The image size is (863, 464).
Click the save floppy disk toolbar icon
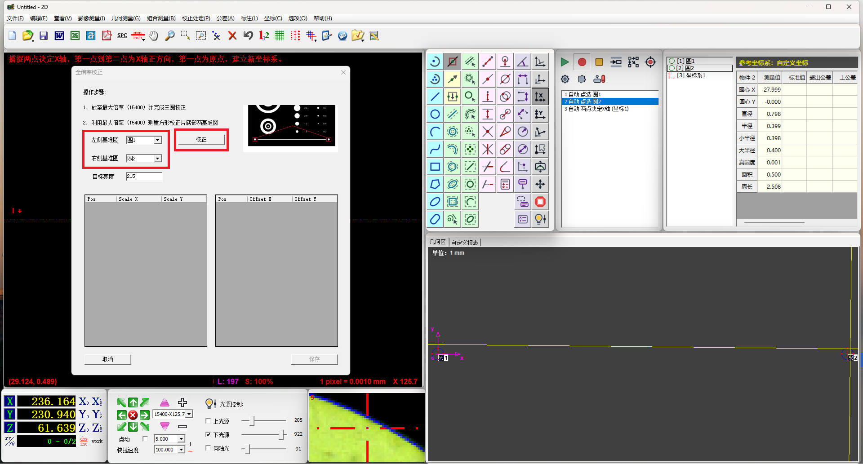[x=44, y=35]
